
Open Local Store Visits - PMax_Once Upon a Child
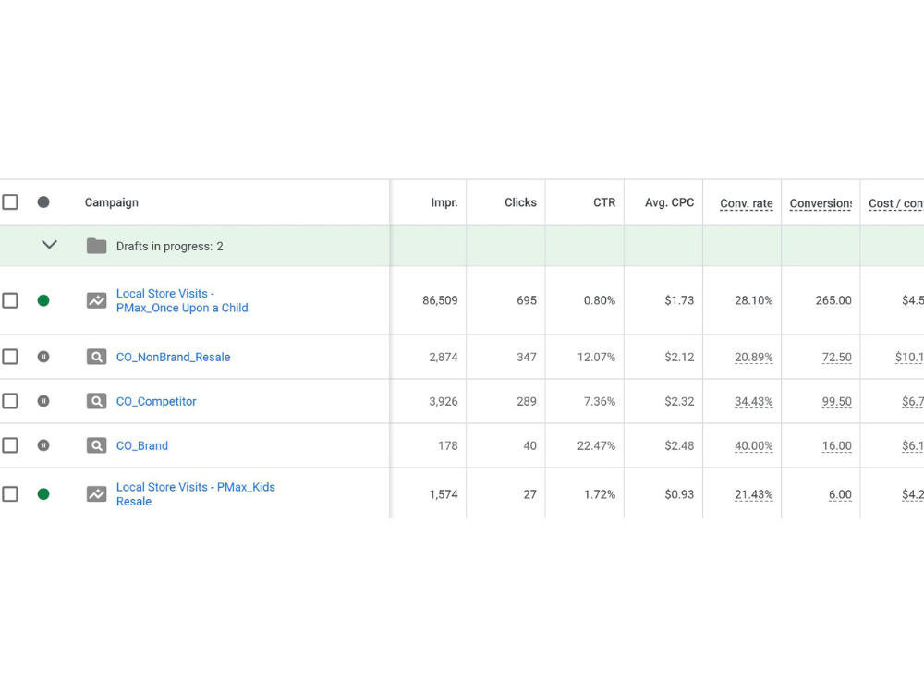182,300
